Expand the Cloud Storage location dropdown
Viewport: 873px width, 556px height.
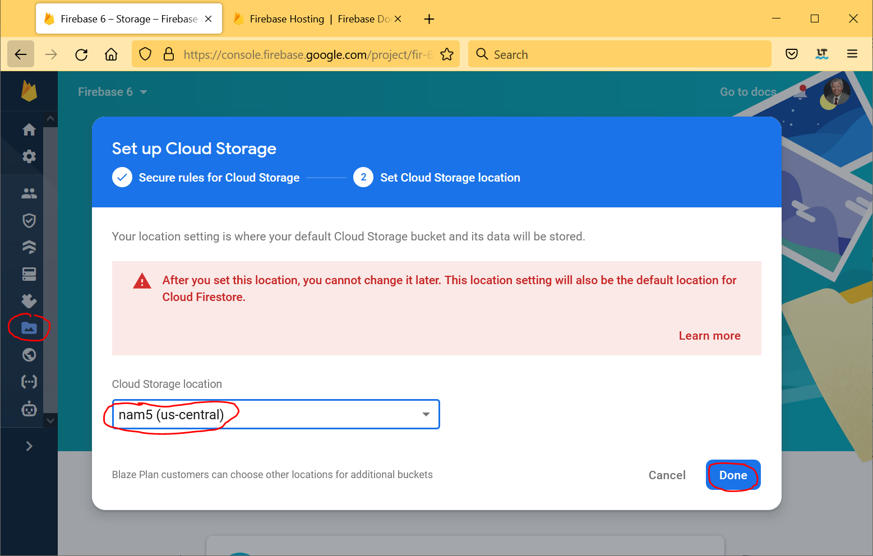point(426,414)
